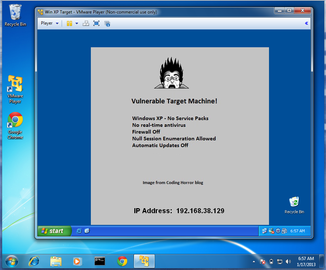The image size is (326, 270).
Task: Click the scared face wallpaper image
Action: (x=171, y=73)
